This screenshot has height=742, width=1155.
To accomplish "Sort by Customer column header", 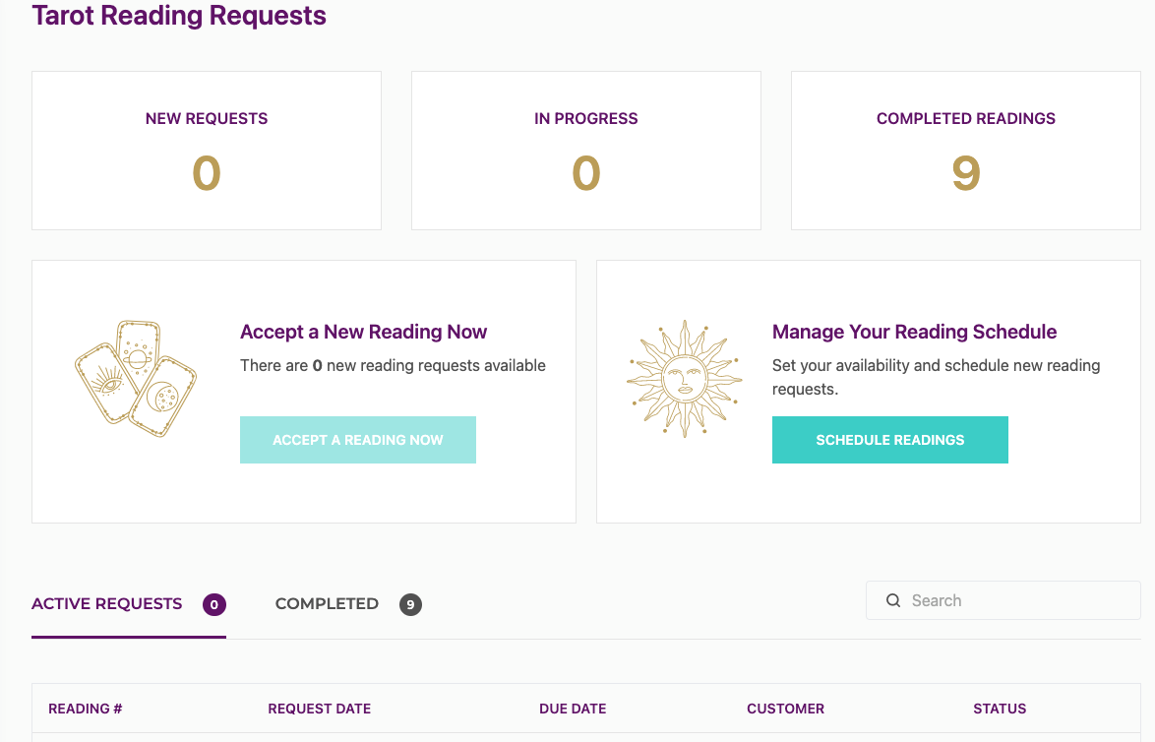I will (786, 709).
